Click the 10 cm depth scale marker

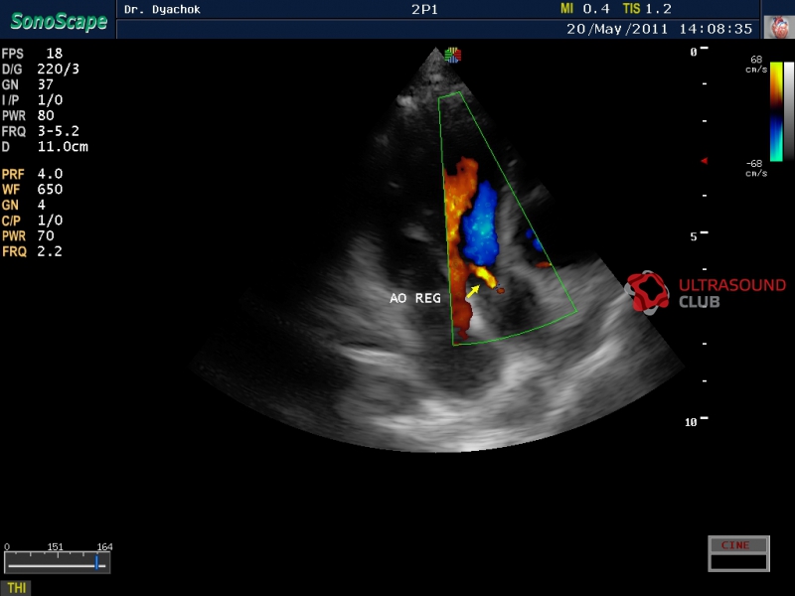coord(697,421)
